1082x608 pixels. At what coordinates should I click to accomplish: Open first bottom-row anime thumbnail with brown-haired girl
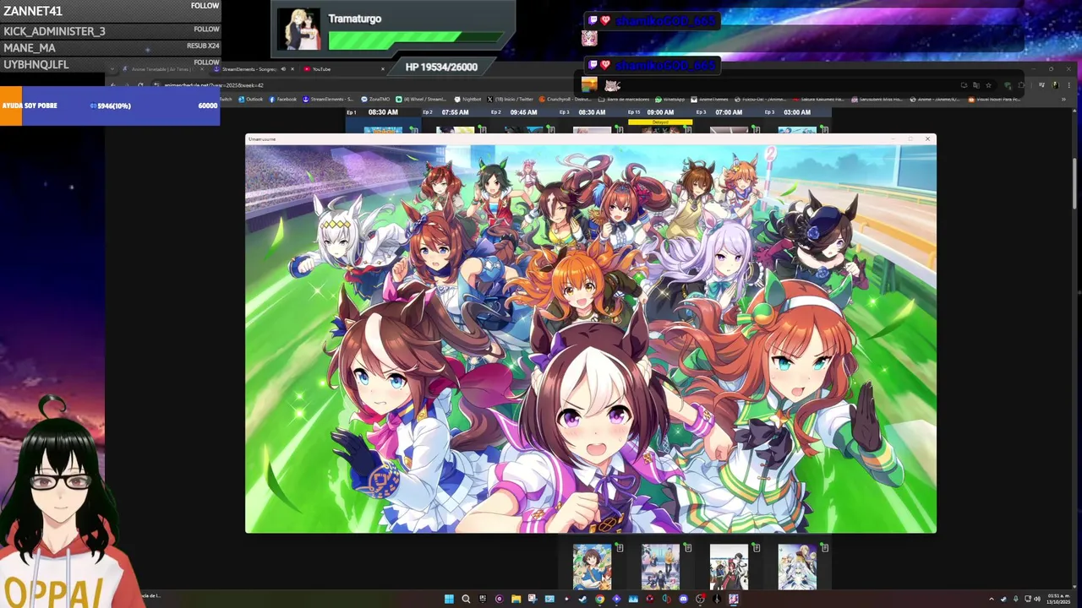(592, 567)
